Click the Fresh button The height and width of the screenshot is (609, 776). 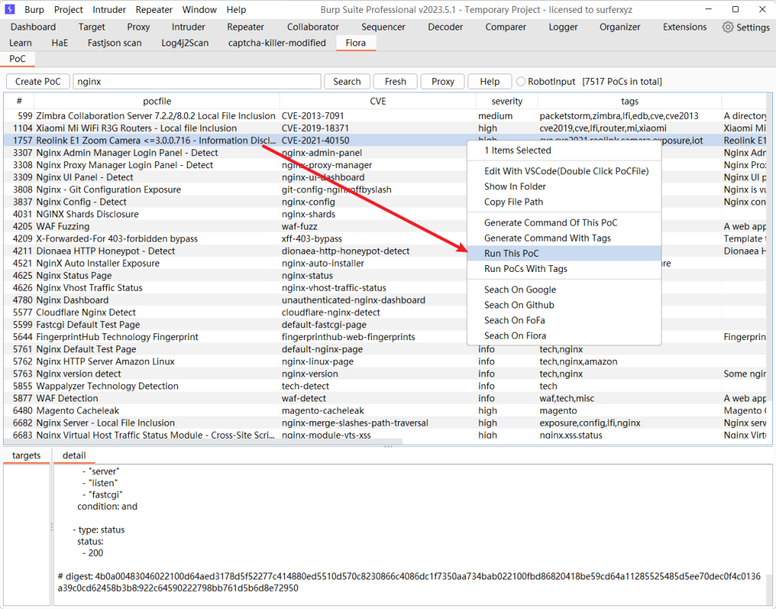396,82
